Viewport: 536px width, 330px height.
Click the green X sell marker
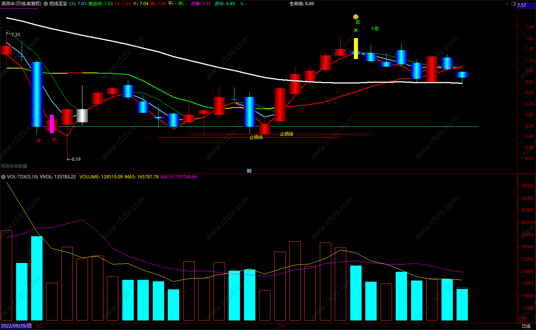click(356, 30)
